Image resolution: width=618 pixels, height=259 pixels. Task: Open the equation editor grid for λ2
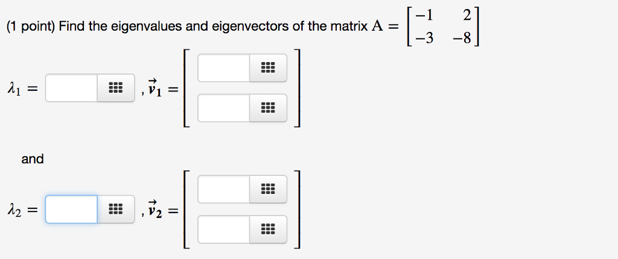tap(116, 209)
